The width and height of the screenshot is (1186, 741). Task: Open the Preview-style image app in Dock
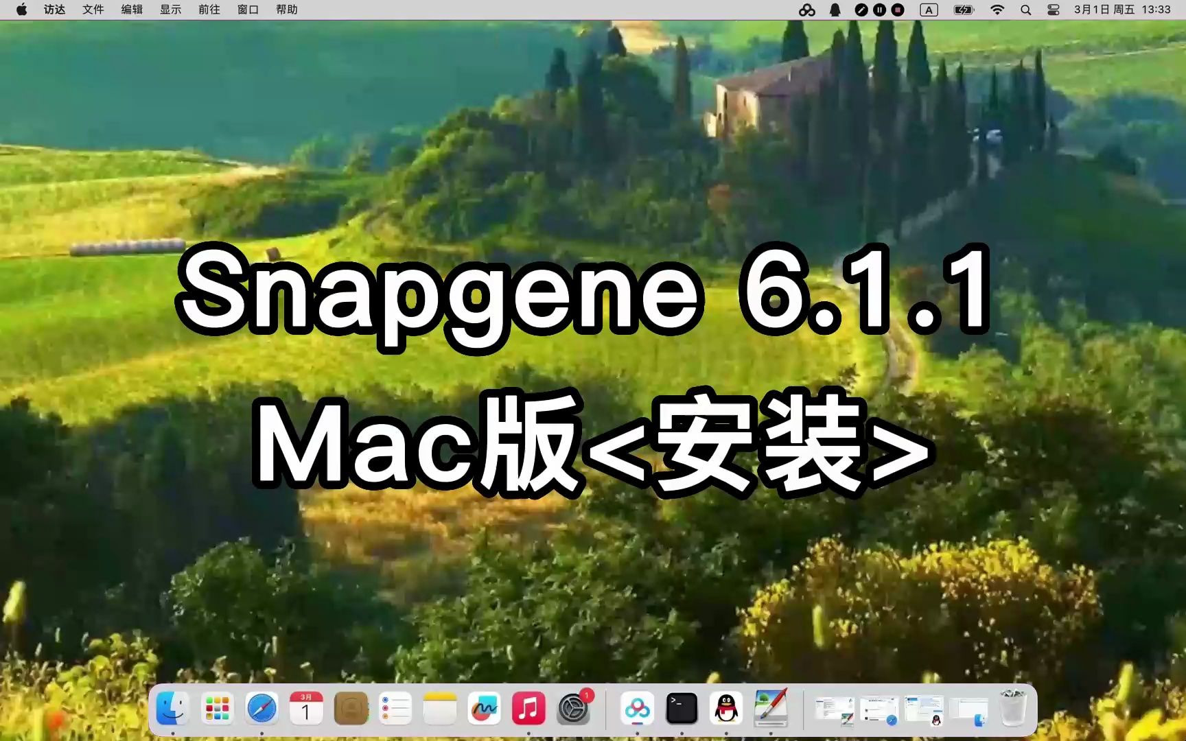(x=771, y=708)
